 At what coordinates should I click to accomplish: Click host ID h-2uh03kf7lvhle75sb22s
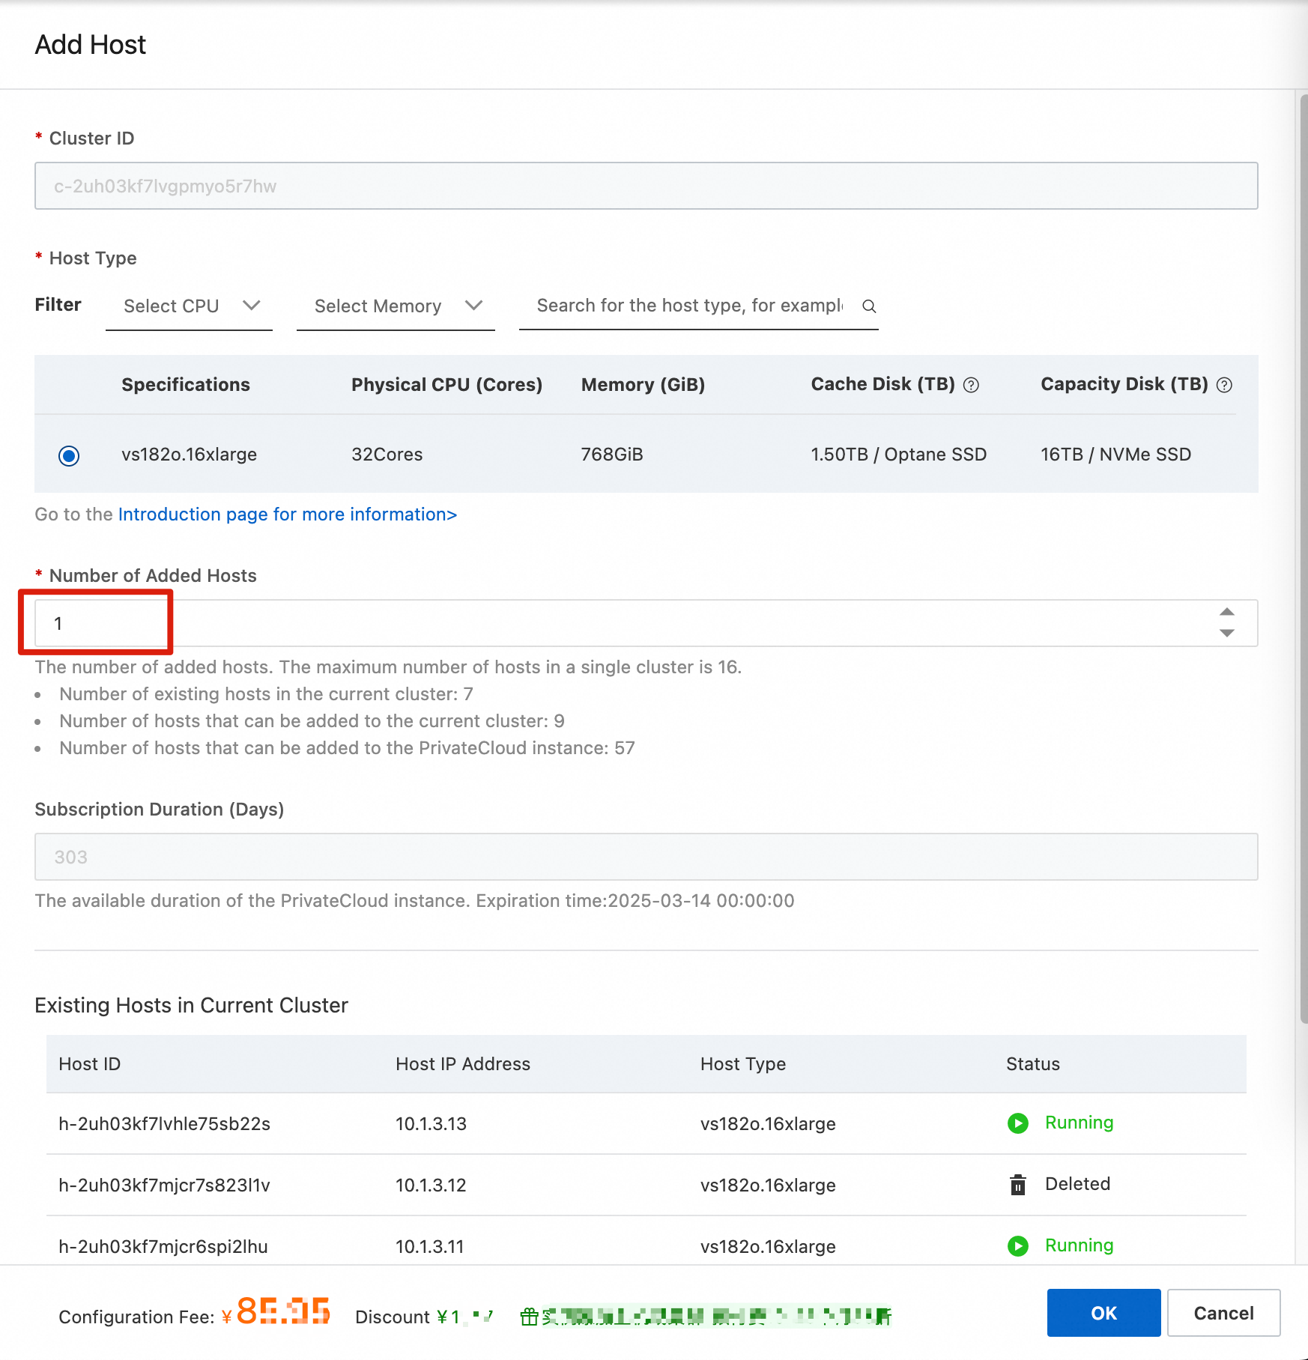click(164, 1123)
